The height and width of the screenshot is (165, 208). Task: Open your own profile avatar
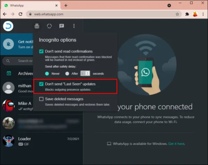(x=8, y=26)
